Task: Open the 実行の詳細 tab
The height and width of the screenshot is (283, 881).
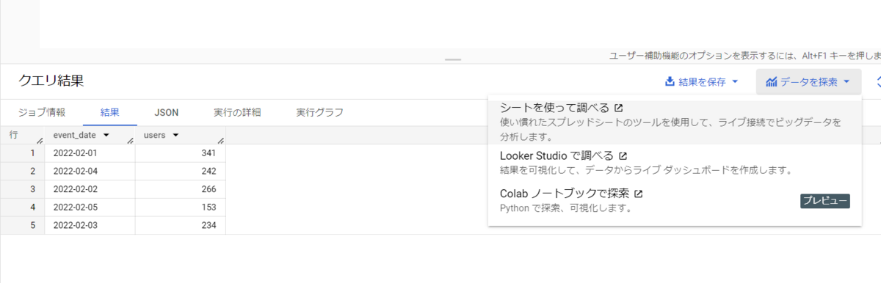Action: point(237,112)
